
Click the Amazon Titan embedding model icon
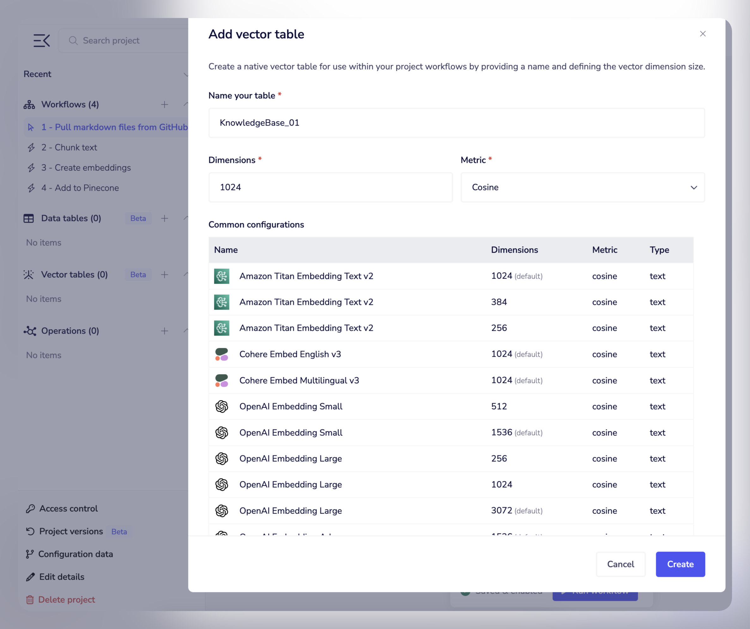[x=222, y=276]
